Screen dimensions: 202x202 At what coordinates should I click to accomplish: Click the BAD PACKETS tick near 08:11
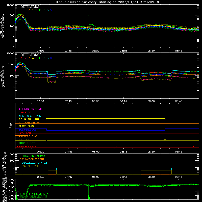click(116, 146)
